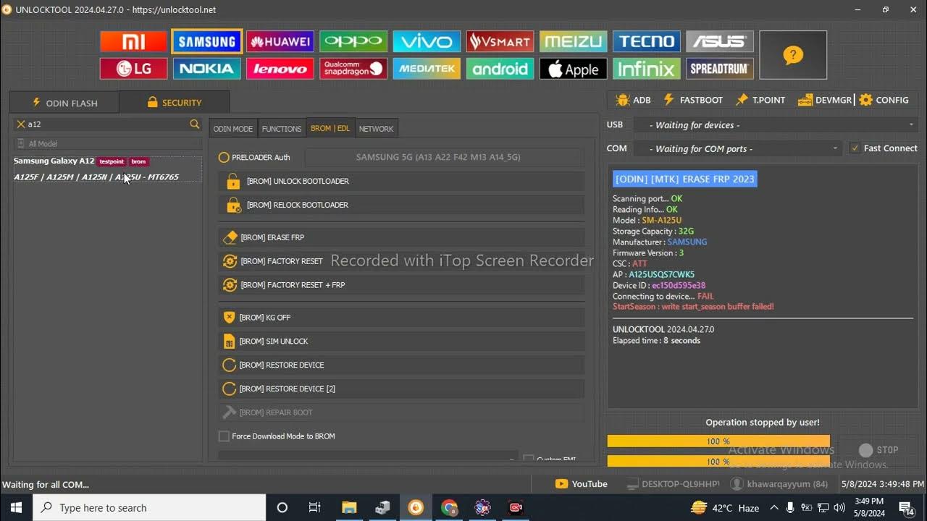Open the Spreadtrum platform tile

[x=720, y=69]
